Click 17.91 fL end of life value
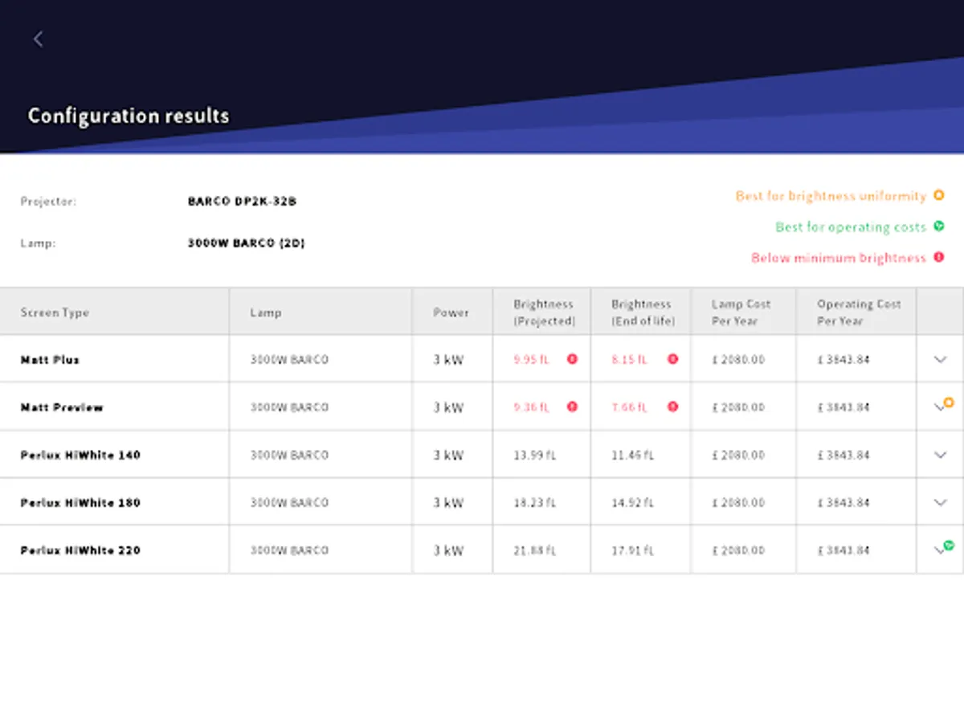964x723 pixels. (x=632, y=550)
